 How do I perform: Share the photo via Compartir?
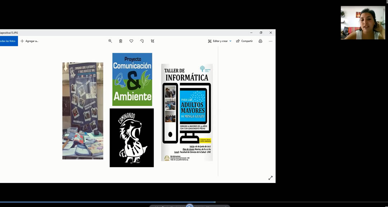(x=245, y=41)
